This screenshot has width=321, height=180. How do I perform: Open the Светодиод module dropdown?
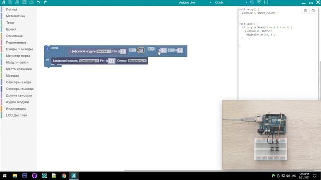coord(89,61)
